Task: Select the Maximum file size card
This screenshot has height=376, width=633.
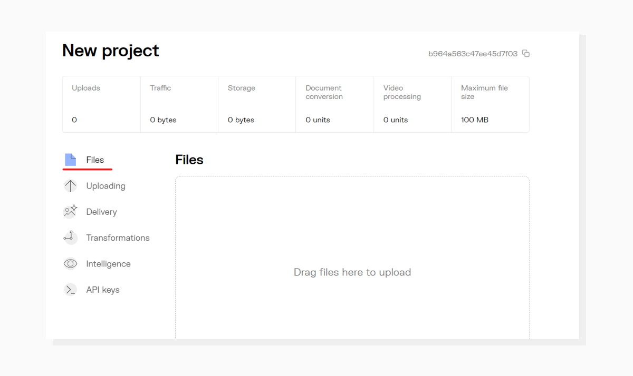Action: pos(490,104)
